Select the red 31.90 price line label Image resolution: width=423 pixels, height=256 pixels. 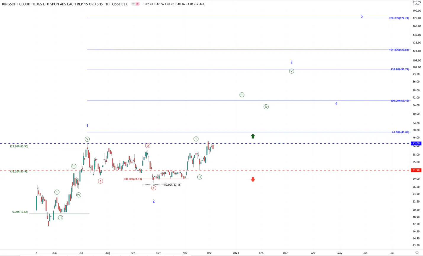pos(416,170)
